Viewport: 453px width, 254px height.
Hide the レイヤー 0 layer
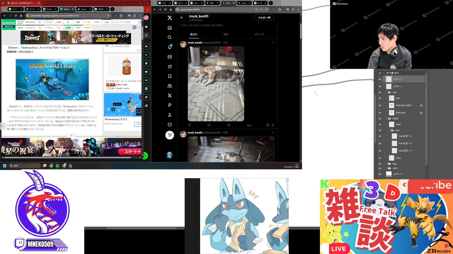pos(380,174)
